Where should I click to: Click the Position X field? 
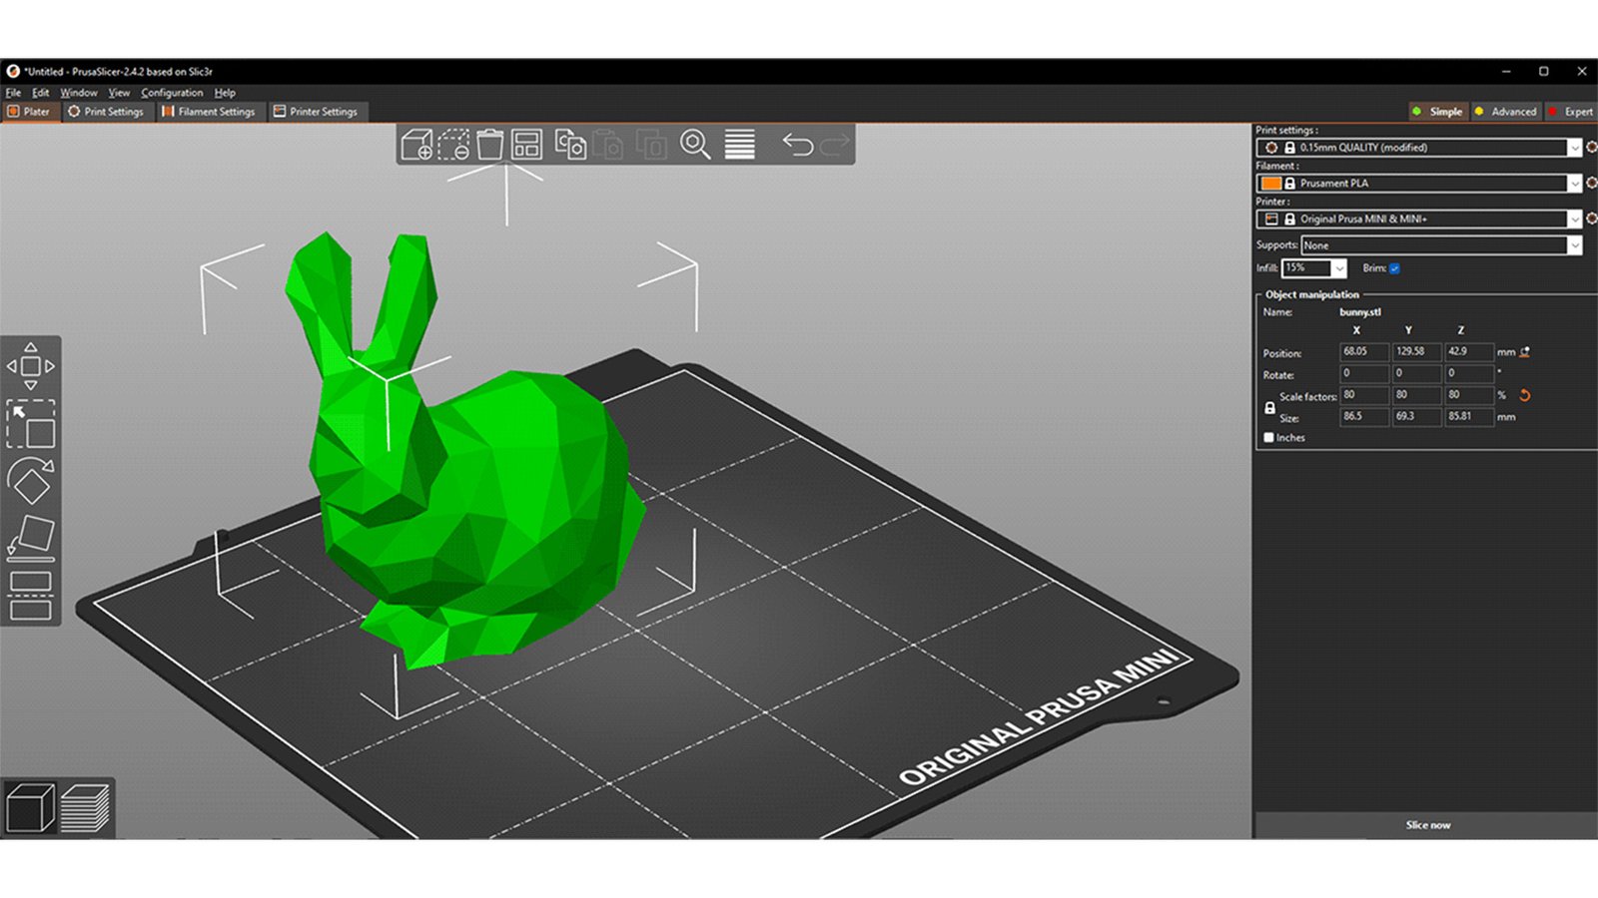point(1363,351)
